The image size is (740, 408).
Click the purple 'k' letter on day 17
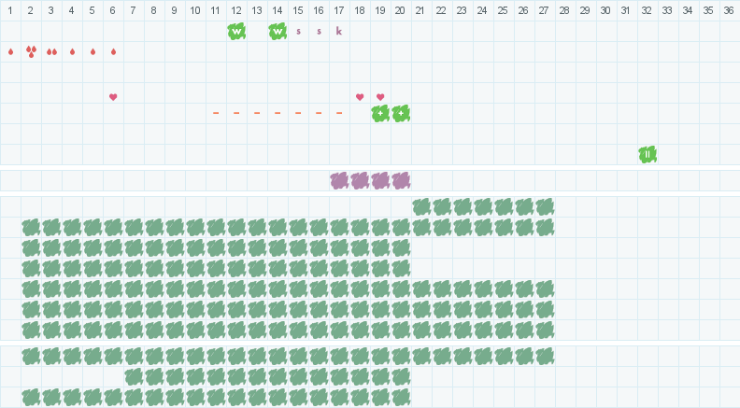coord(339,31)
